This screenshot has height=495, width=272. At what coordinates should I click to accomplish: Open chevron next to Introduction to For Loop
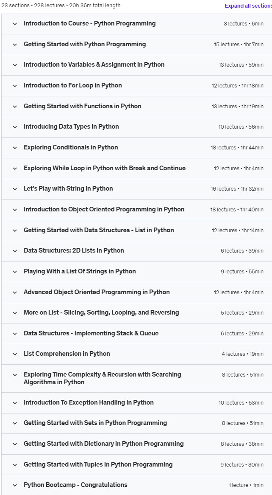coord(15,86)
